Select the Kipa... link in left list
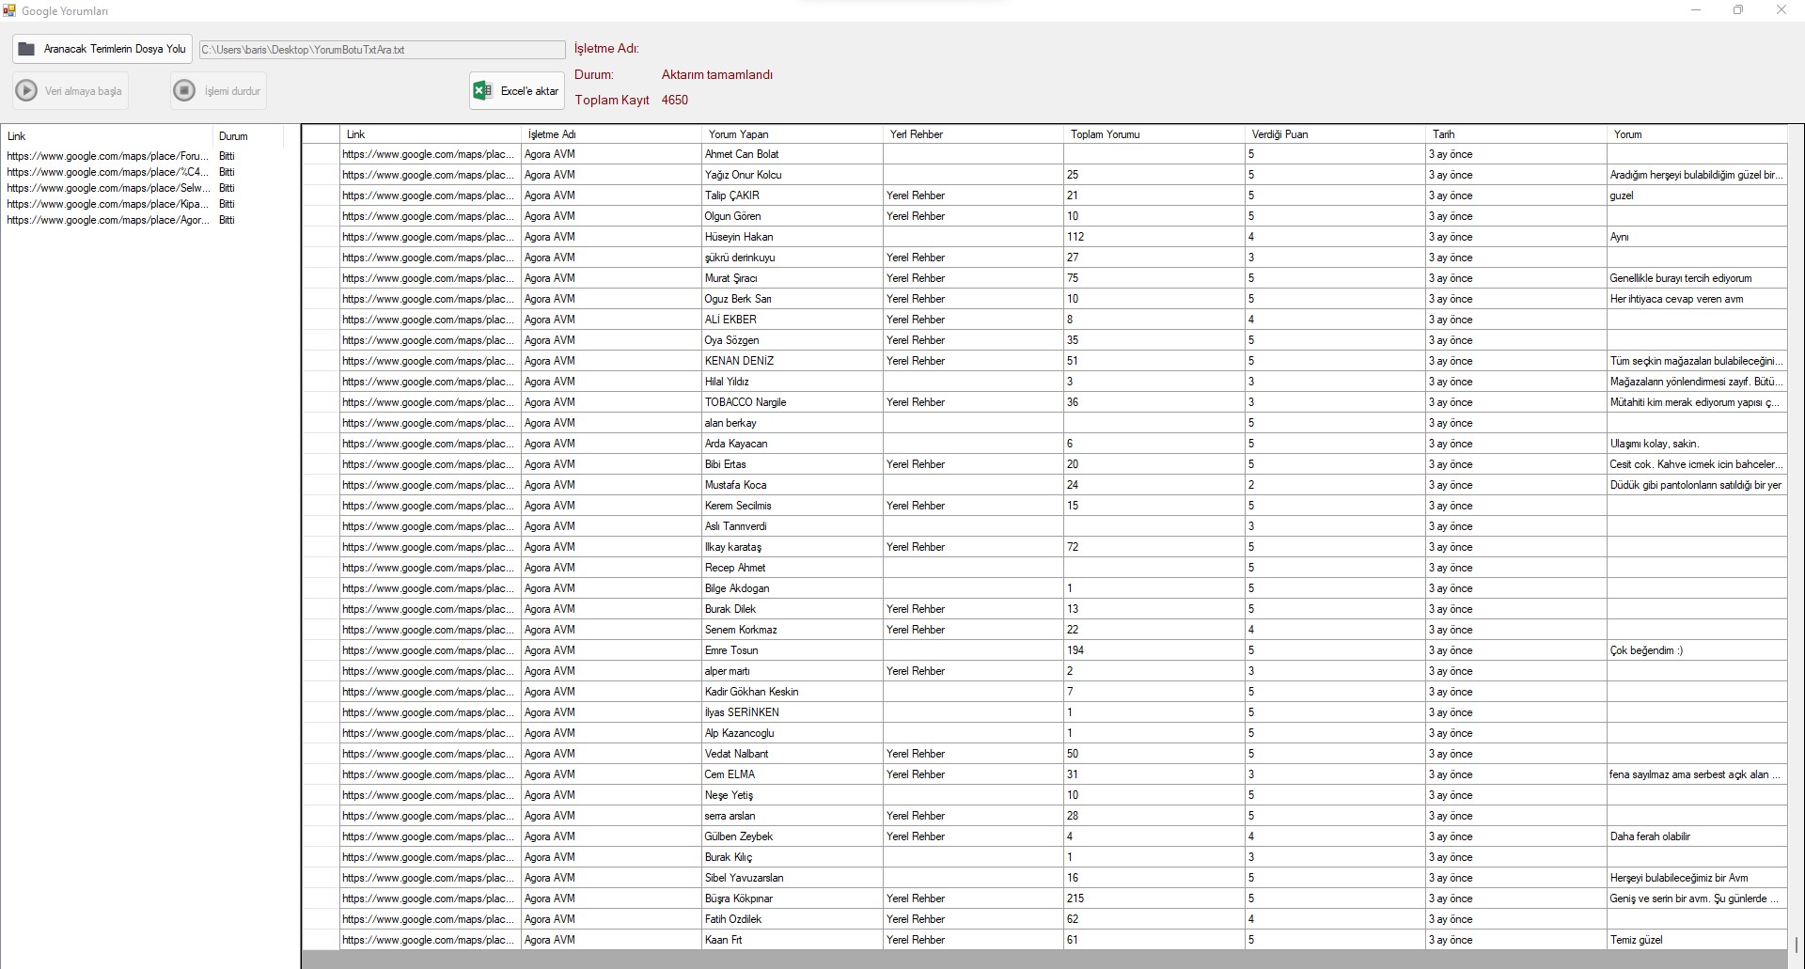 coord(107,204)
